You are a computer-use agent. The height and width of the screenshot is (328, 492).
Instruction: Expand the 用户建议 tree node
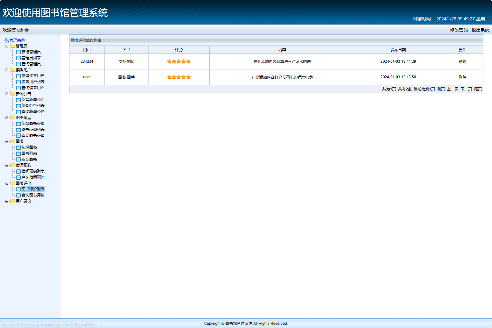[7, 201]
